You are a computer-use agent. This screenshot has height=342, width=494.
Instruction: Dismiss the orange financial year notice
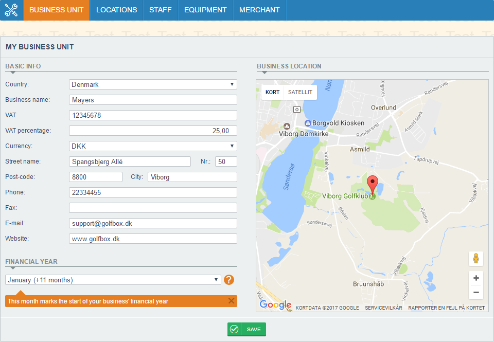coord(231,301)
